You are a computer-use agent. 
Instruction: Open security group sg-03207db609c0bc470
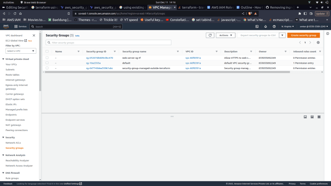(x=99, y=58)
